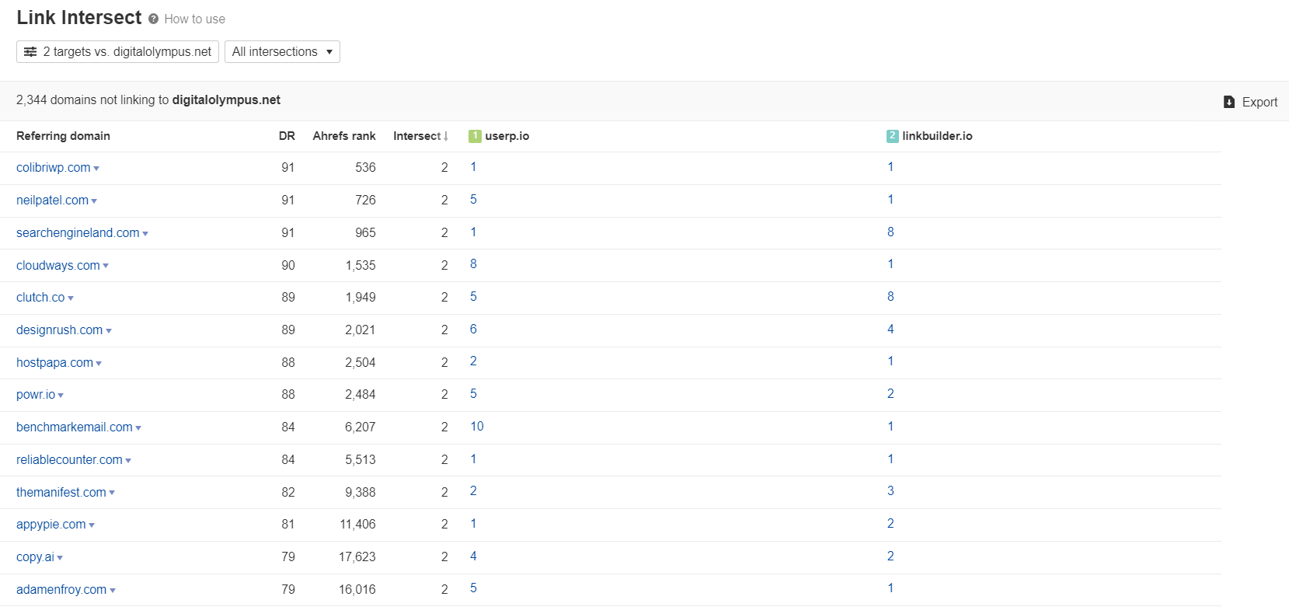
Task: Open the powr.io domain link
Action: tap(36, 395)
